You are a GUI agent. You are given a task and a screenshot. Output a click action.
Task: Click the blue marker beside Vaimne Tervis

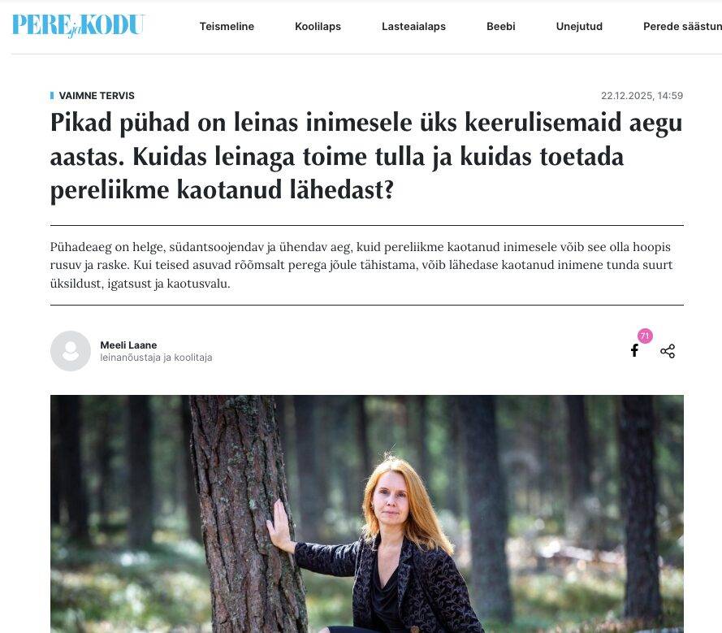pyautogui.click(x=52, y=95)
